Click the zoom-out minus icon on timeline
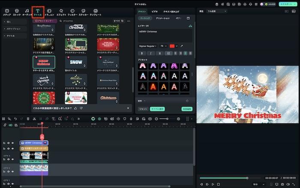 (x=156, y=119)
